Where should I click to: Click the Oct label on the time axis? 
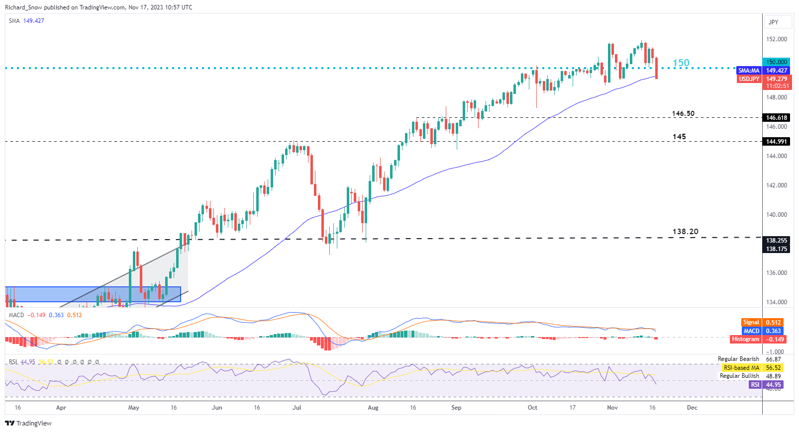pyautogui.click(x=532, y=408)
